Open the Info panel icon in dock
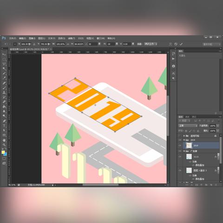Screen dimensions: 223x223 click(x=173, y=66)
